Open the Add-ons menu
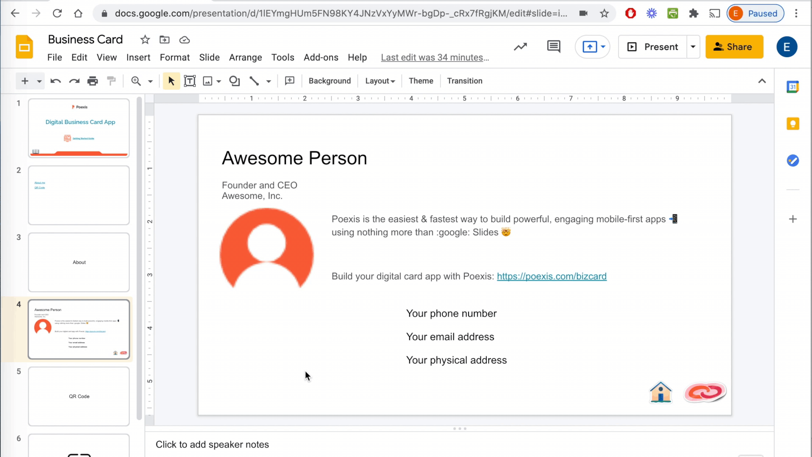Viewport: 812px width, 457px height. (x=321, y=58)
